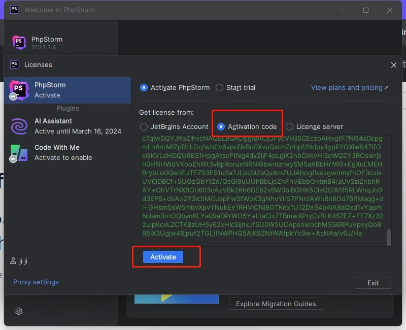Click the PhpStorm logo in welcome sidebar
Screen dimensions: 406x330
(x=19, y=43)
